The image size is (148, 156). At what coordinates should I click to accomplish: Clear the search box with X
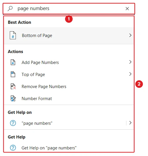[127, 9]
